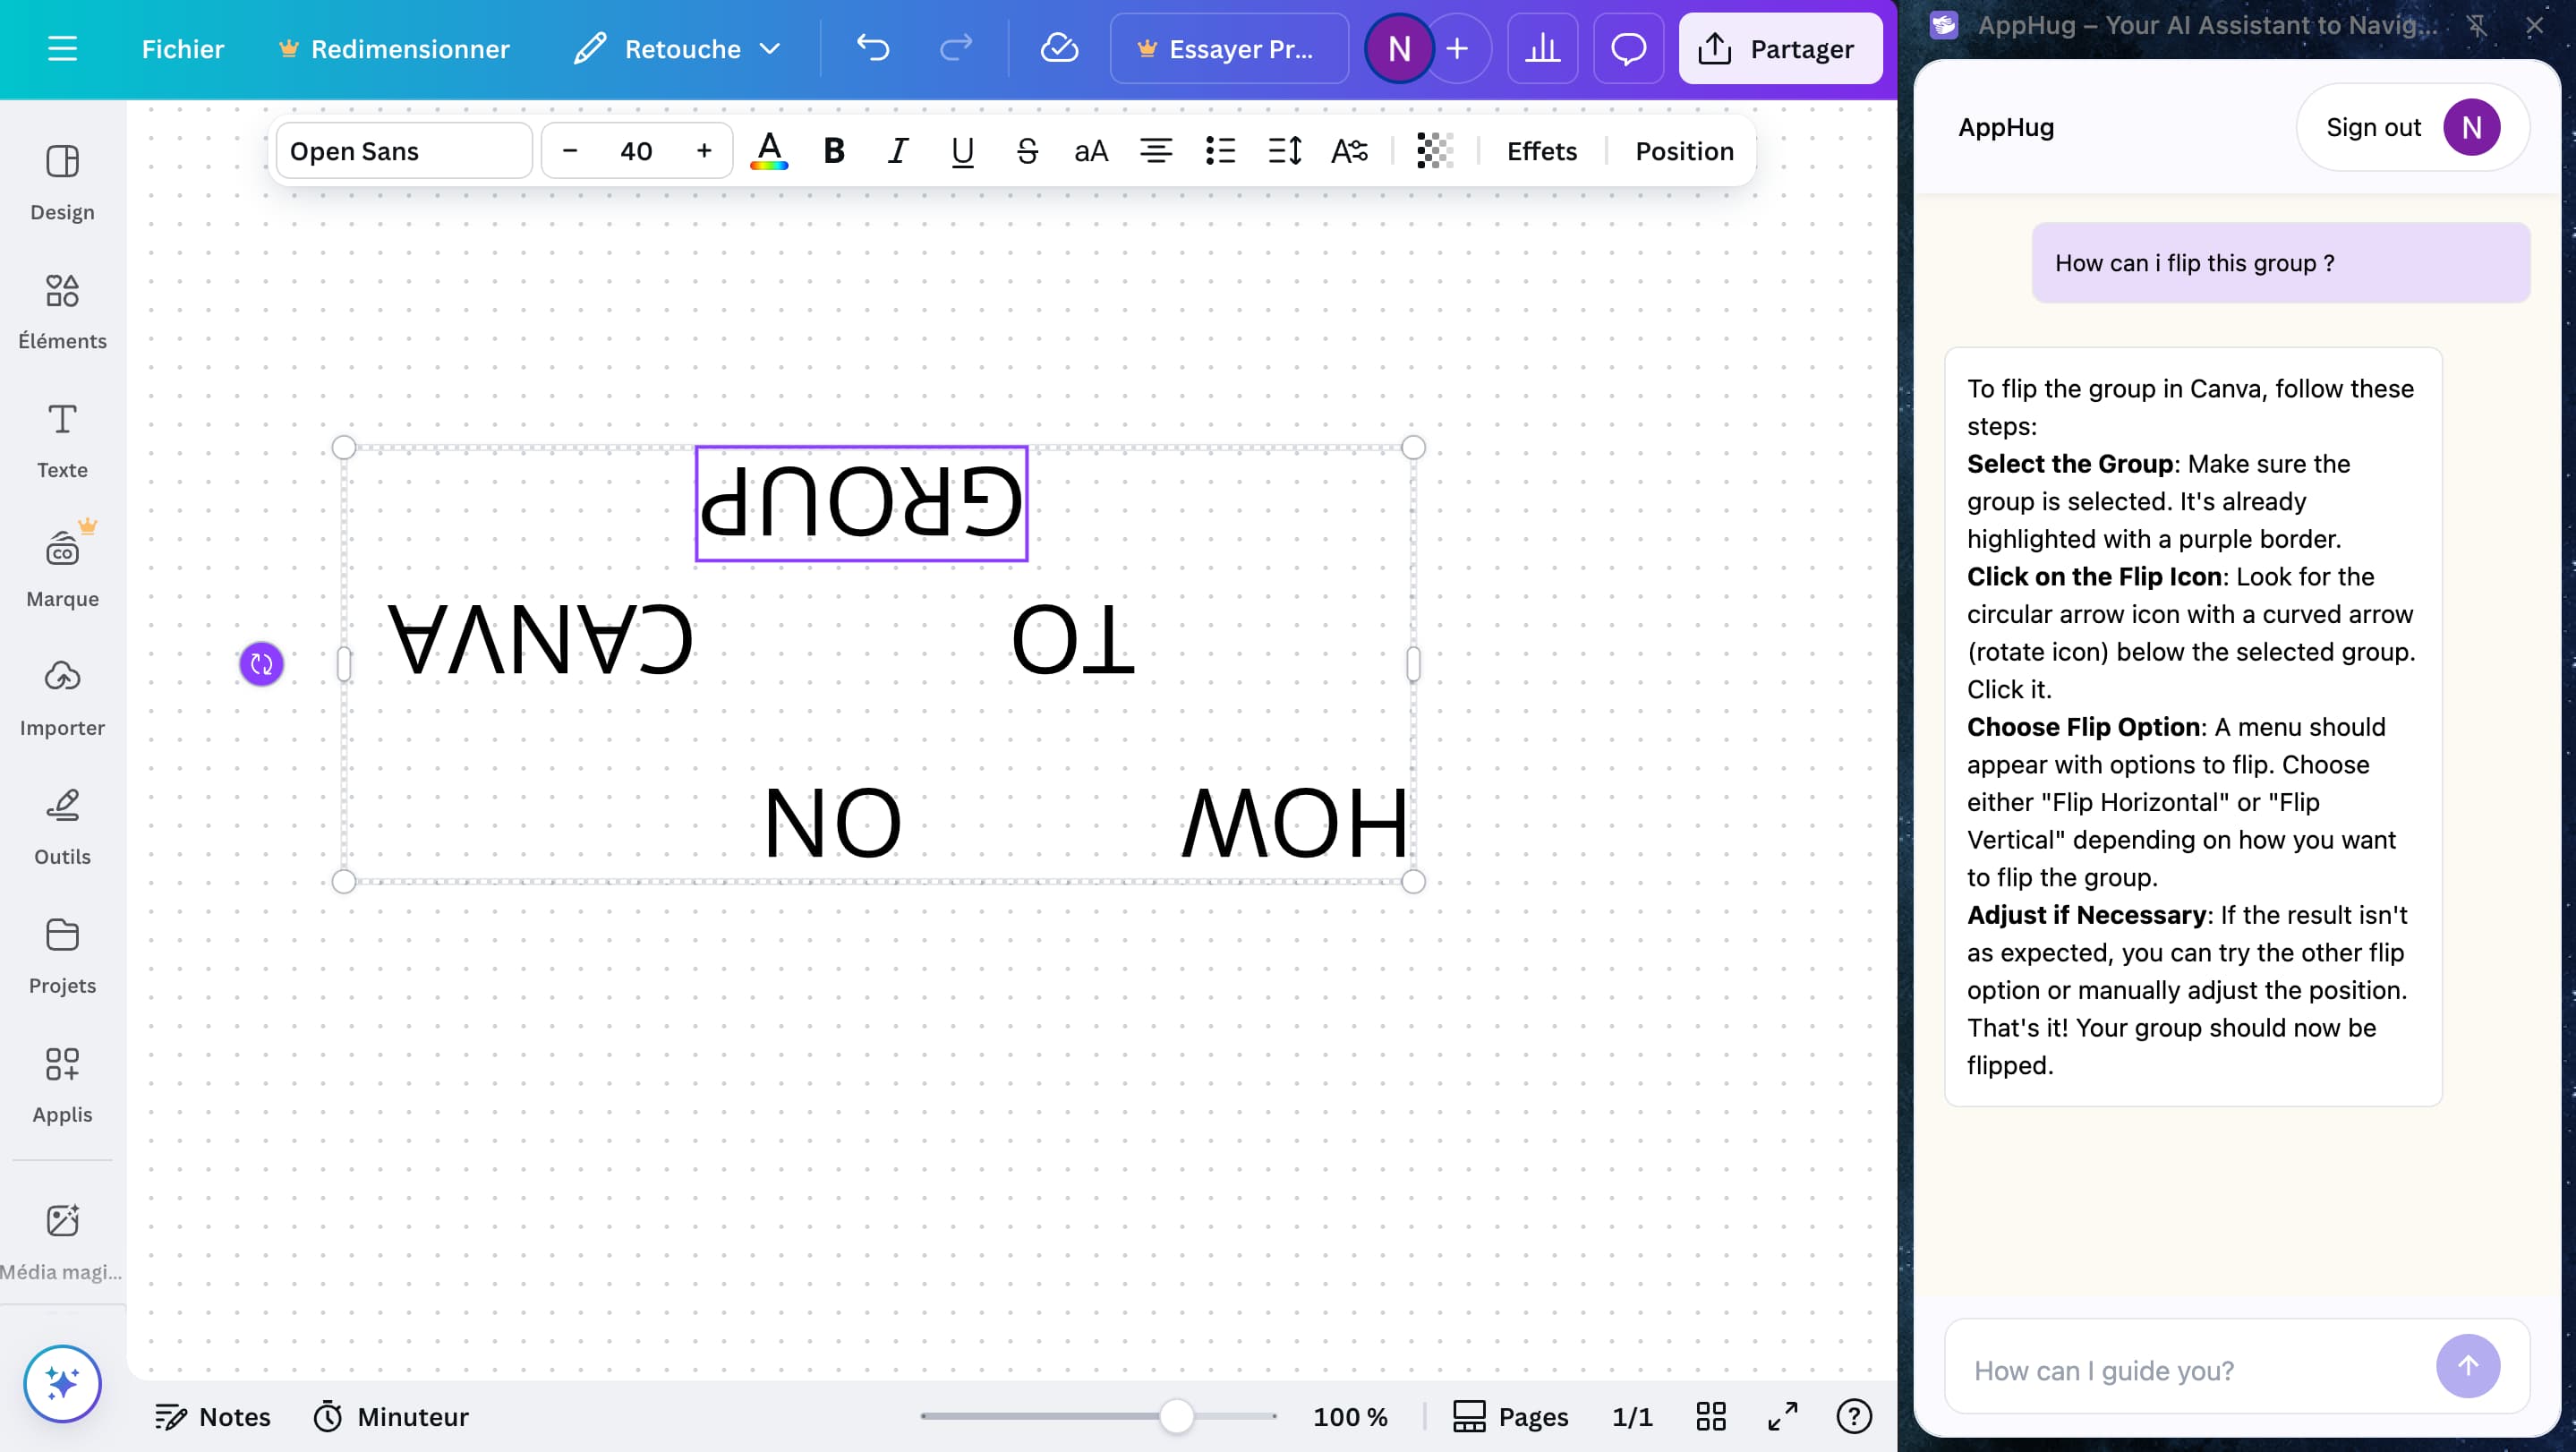This screenshot has height=1452, width=2576.
Task: Open advanced text settings icon
Action: pos(1349,151)
